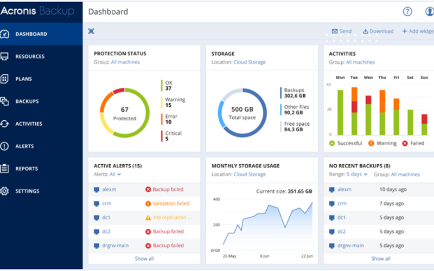Viewport: 434px width, 271px height.
Task: Click the Settings gear icon in sidebar
Action: tap(4, 191)
